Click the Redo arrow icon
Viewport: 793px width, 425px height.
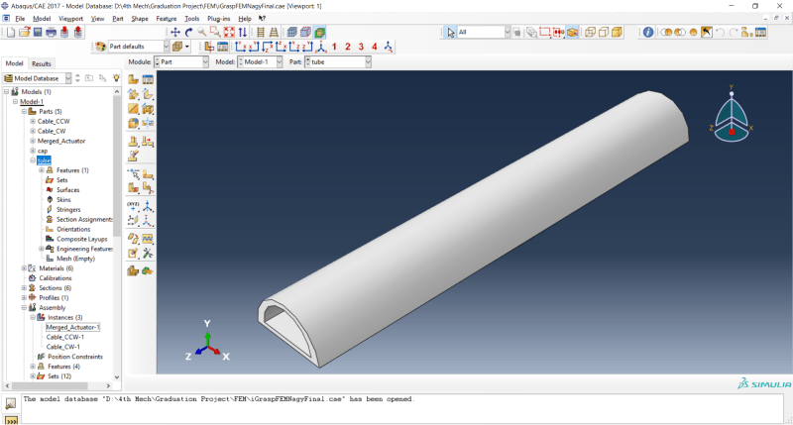click(734, 33)
